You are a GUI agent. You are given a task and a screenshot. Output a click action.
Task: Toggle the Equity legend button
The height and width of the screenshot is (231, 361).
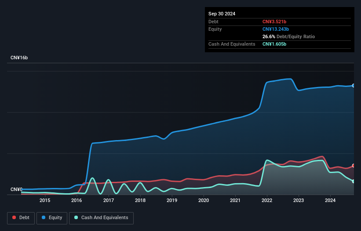52,218
